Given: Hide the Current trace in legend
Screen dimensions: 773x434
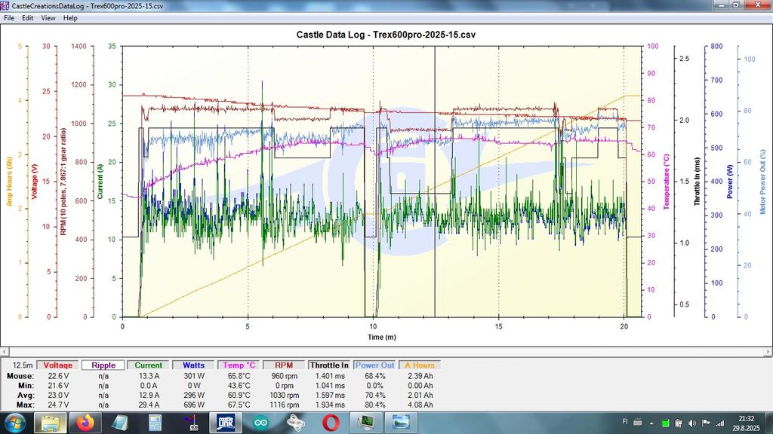Looking at the screenshot, I should [x=149, y=365].
